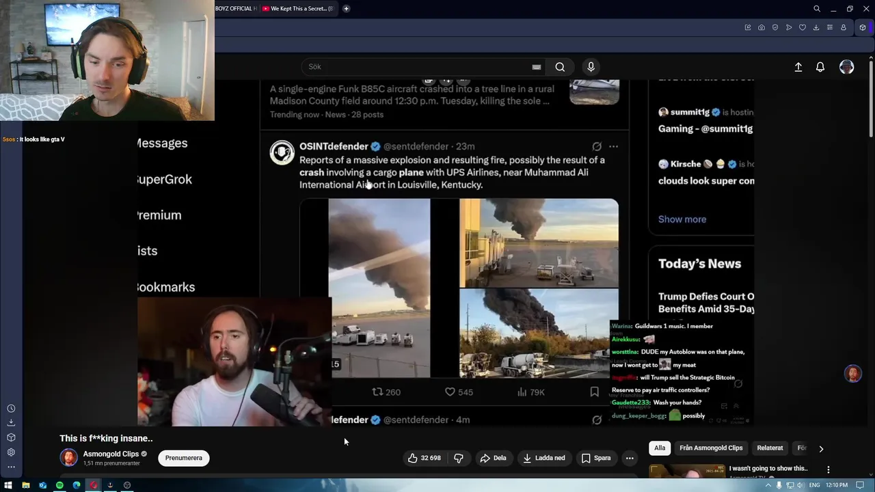Open the send/flow arrow toolbar icon
Screen dimensions: 875x492
click(x=789, y=27)
